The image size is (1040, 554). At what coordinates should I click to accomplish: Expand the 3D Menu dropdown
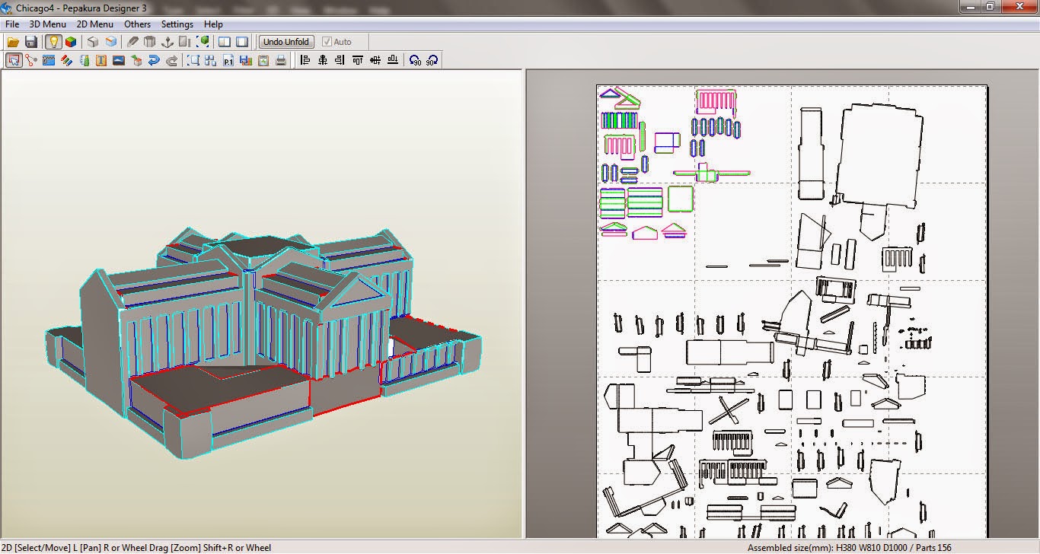point(47,24)
